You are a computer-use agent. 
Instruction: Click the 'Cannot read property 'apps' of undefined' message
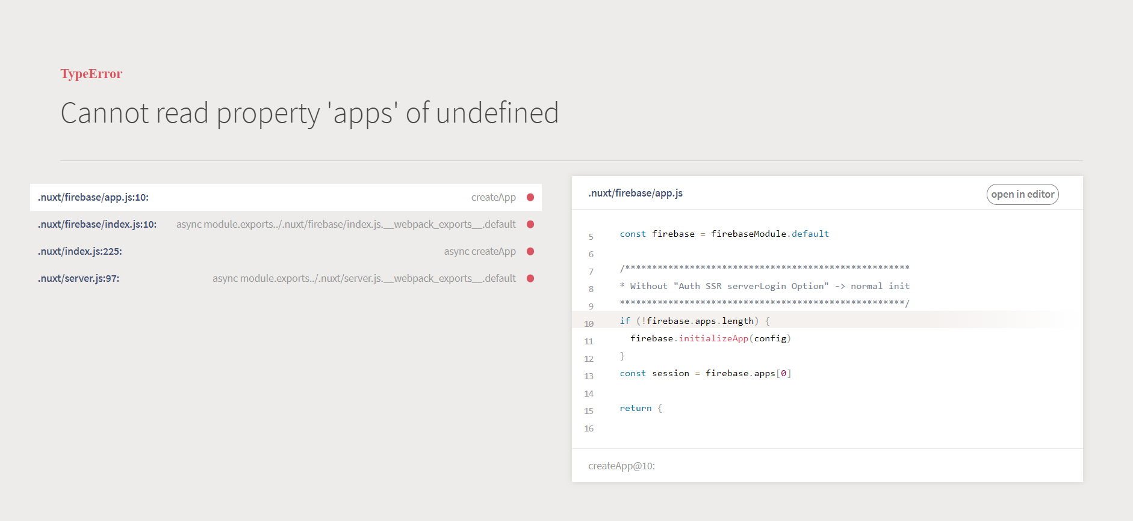coord(309,113)
